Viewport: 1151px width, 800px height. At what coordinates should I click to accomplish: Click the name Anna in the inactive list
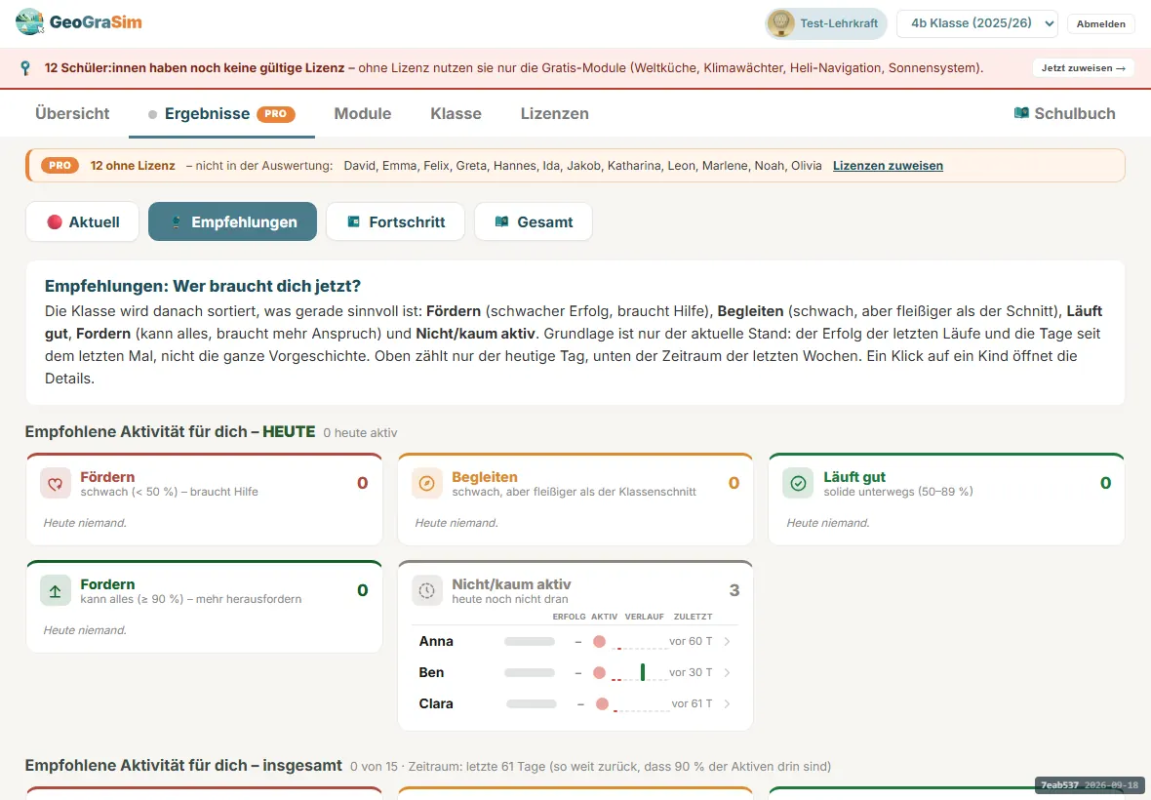[x=436, y=642]
